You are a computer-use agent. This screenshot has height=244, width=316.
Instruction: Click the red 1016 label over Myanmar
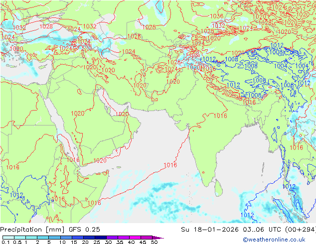click(x=296, y=147)
